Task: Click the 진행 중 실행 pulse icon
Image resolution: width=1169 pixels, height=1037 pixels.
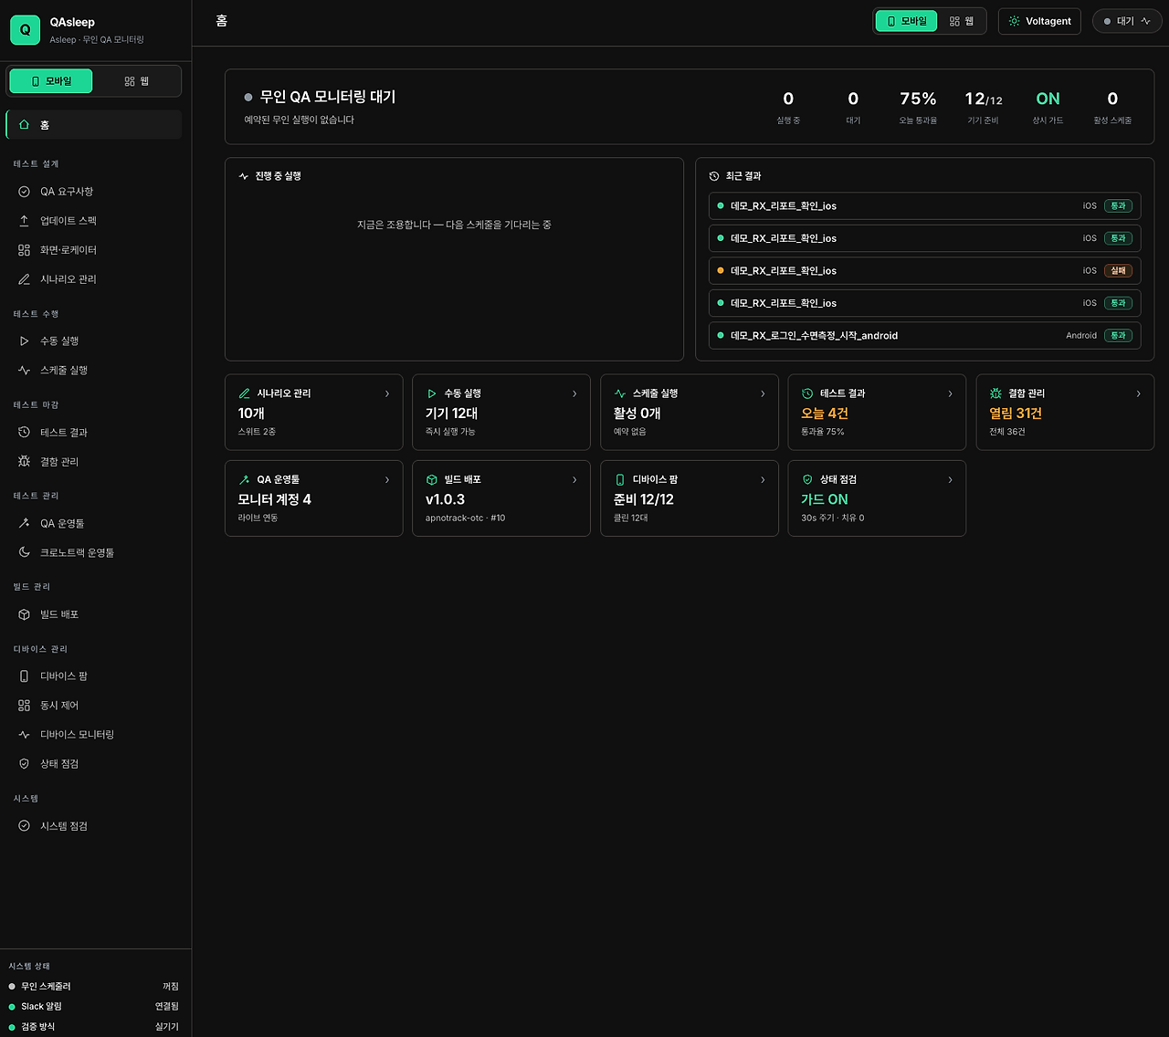Action: click(x=244, y=176)
